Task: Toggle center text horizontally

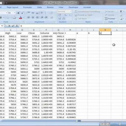Action: [33, 17]
